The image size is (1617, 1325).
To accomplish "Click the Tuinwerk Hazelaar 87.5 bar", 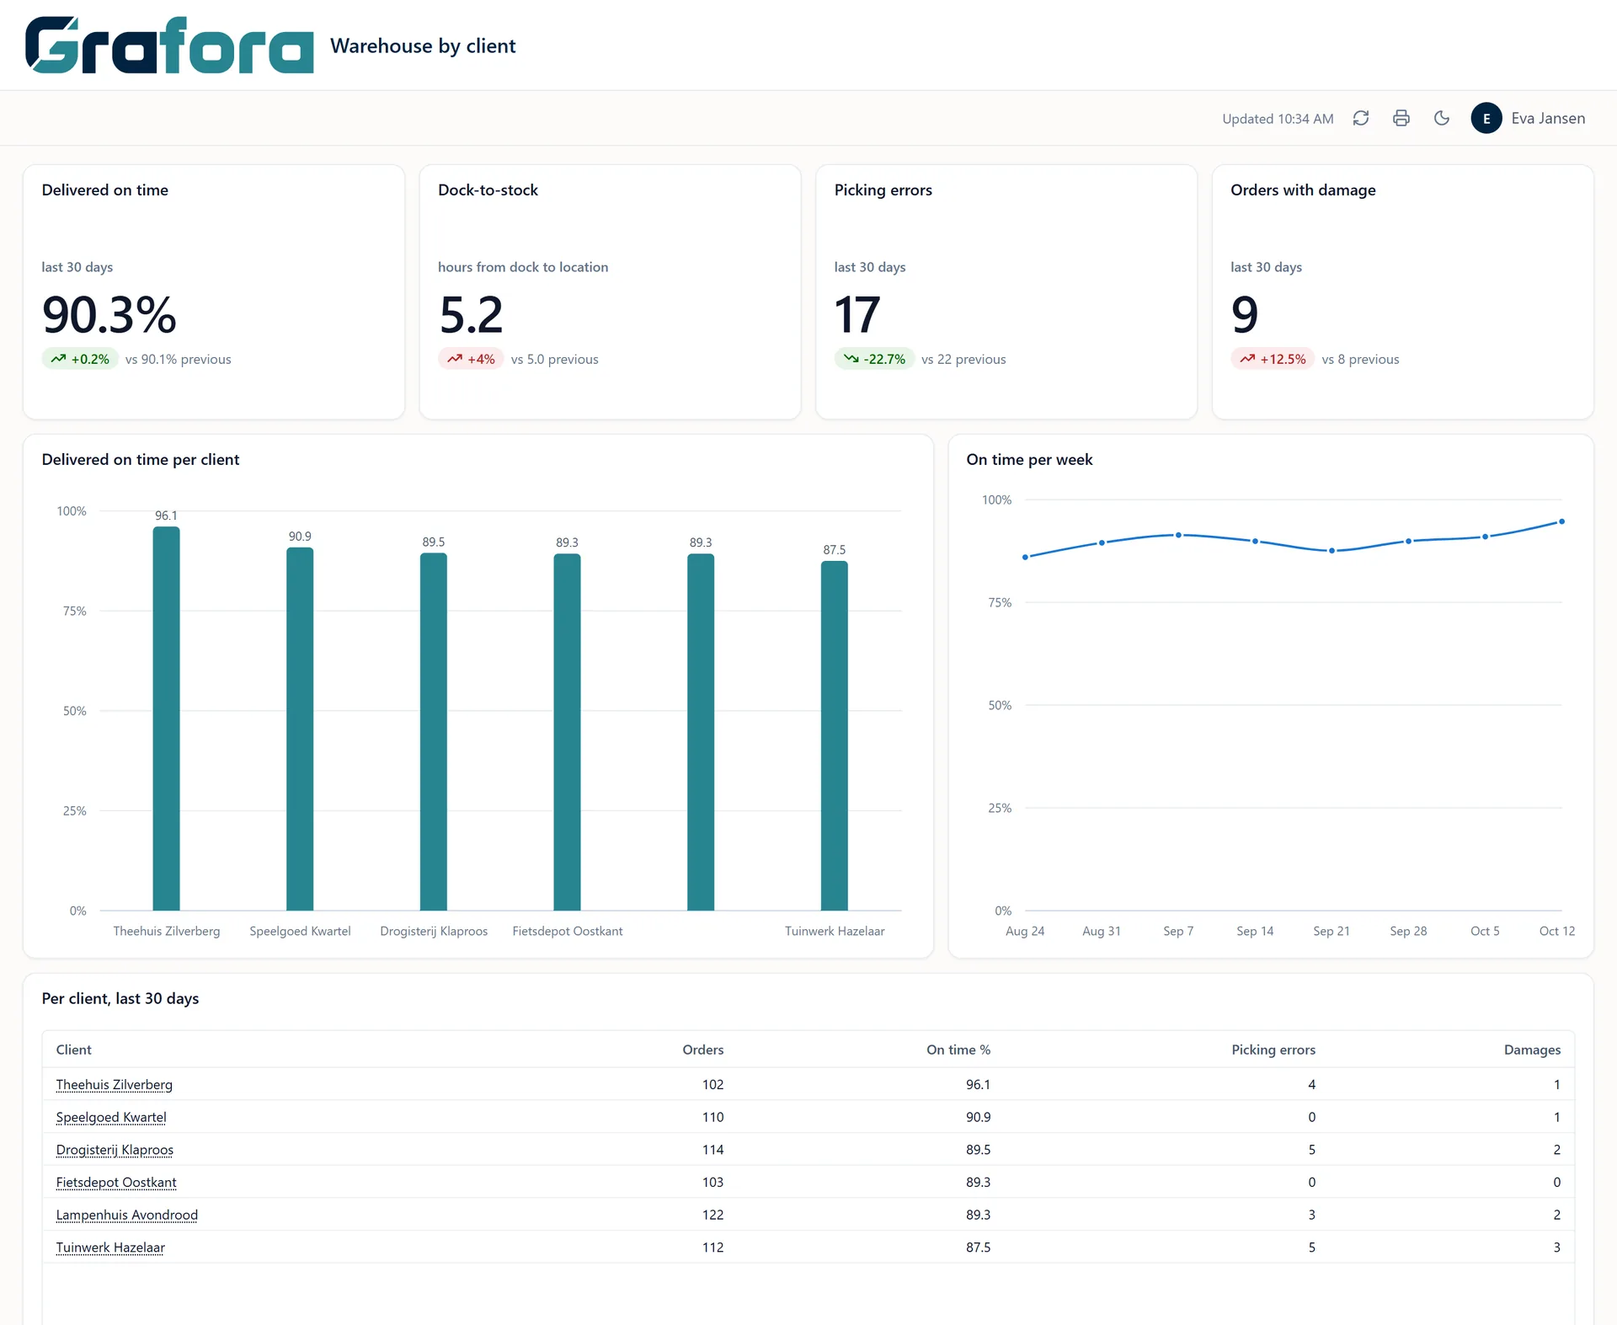I will click(835, 735).
